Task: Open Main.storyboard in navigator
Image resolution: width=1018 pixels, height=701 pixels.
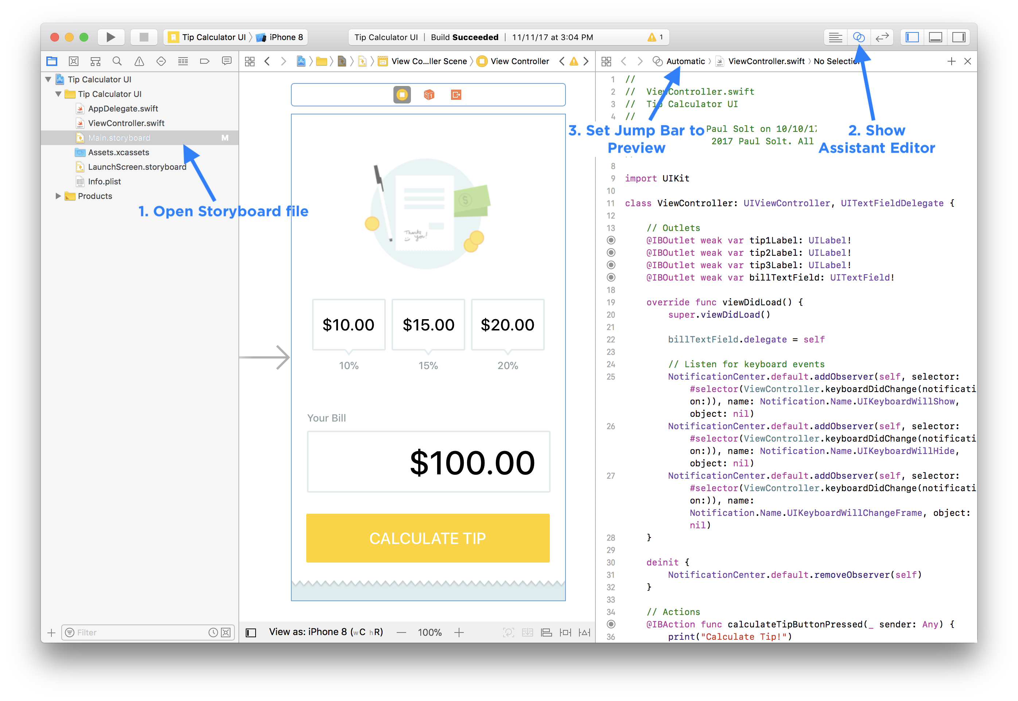Action: [x=120, y=138]
